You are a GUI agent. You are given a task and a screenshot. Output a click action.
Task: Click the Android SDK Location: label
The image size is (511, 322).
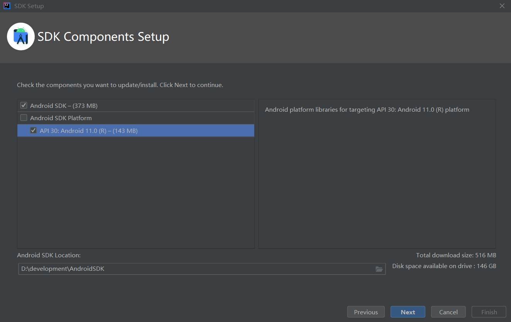[49, 255]
